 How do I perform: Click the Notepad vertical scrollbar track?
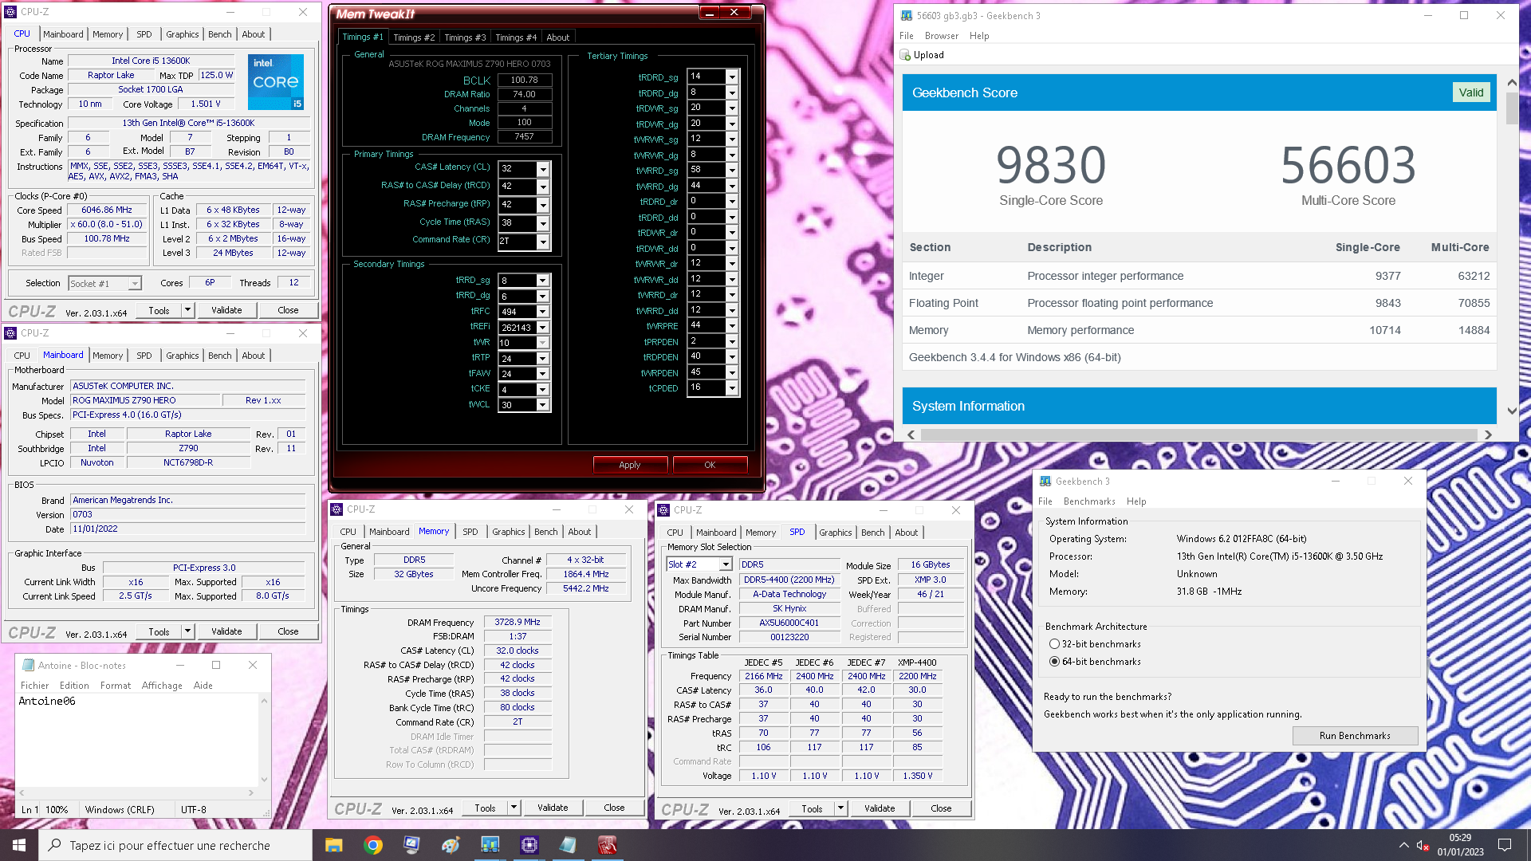[264, 740]
